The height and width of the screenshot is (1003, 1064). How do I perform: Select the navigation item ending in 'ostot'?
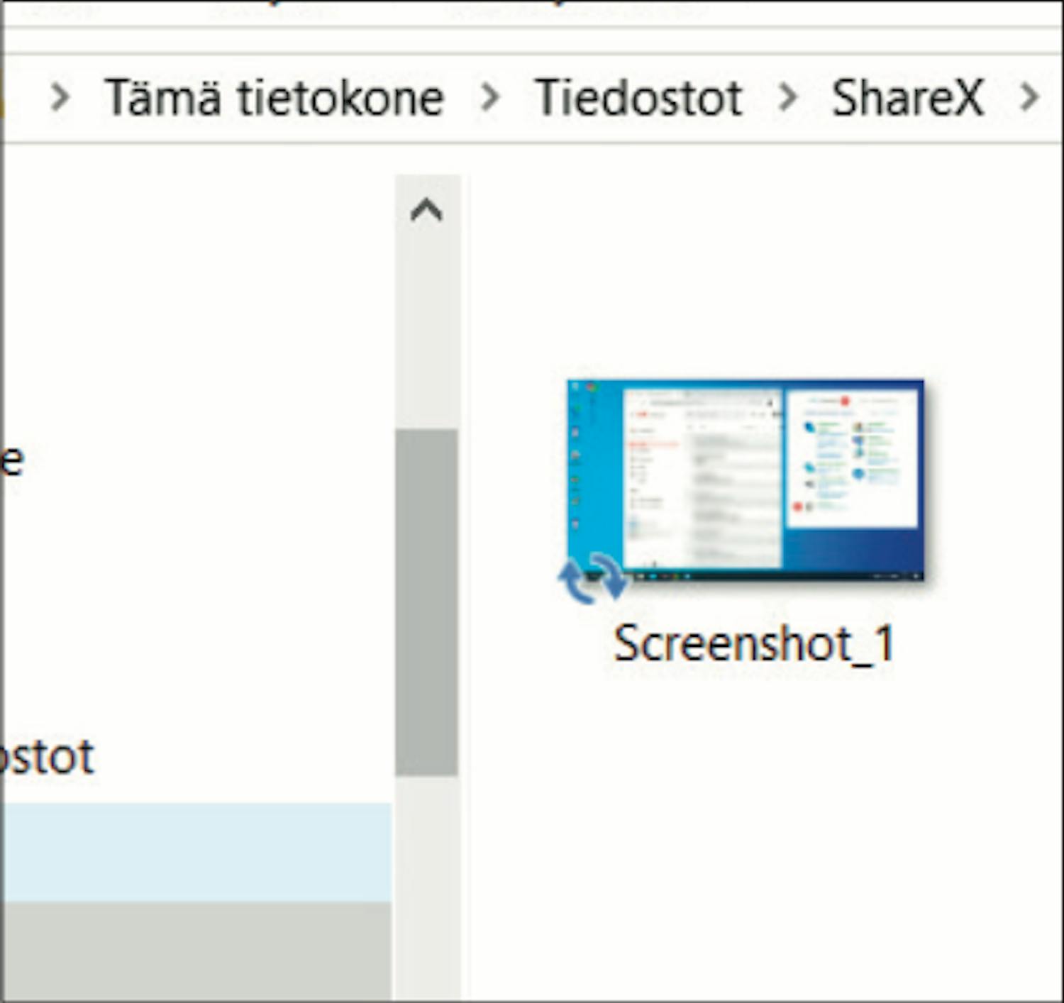(x=47, y=757)
